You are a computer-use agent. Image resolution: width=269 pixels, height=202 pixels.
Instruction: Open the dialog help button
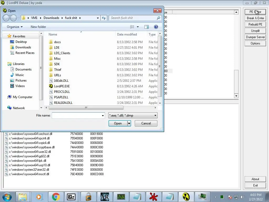[x=156, y=27]
